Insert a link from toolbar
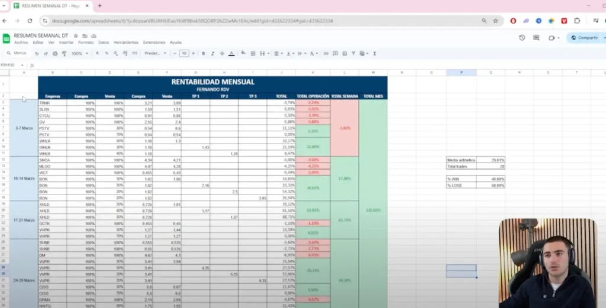The height and width of the screenshot is (308, 606). pos(326,54)
